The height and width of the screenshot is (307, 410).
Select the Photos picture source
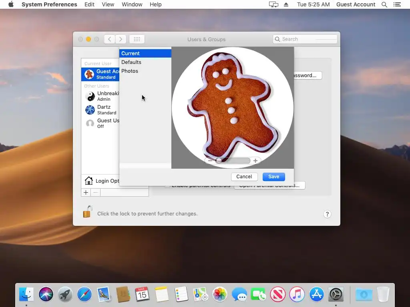(x=145, y=71)
